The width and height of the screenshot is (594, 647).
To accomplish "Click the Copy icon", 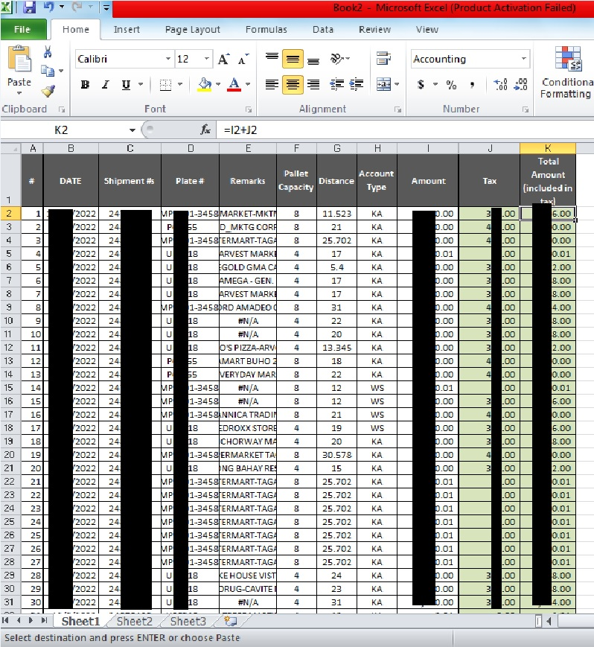I will (48, 71).
